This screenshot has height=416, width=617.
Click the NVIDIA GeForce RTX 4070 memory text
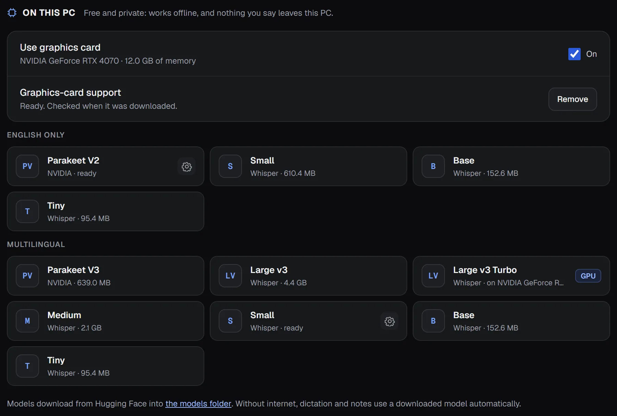pyautogui.click(x=108, y=61)
